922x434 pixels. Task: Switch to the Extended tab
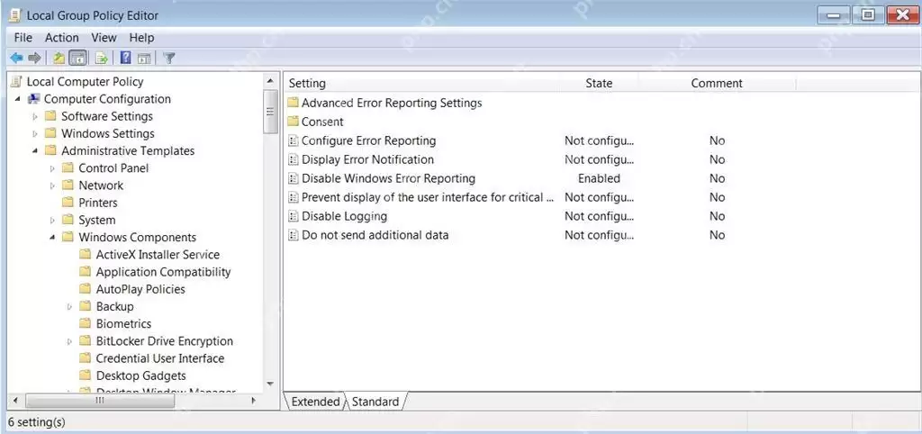(x=315, y=402)
